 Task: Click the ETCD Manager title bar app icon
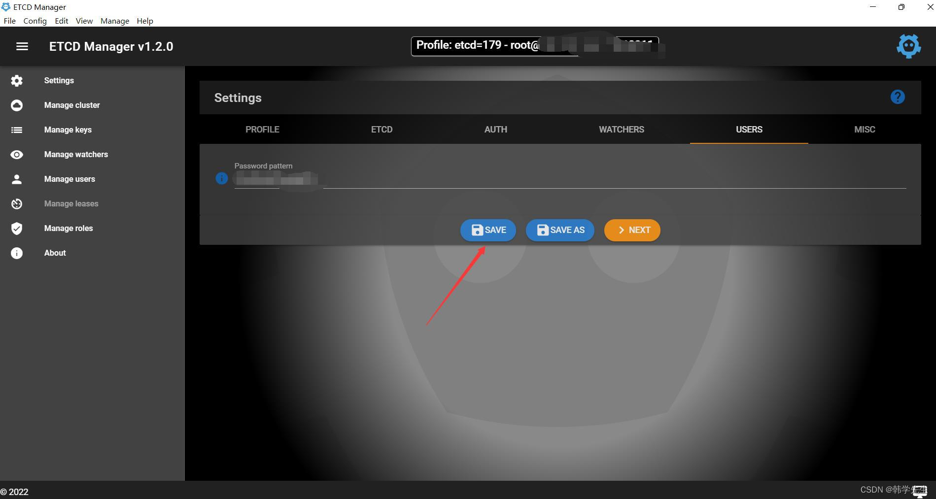pos(5,6)
